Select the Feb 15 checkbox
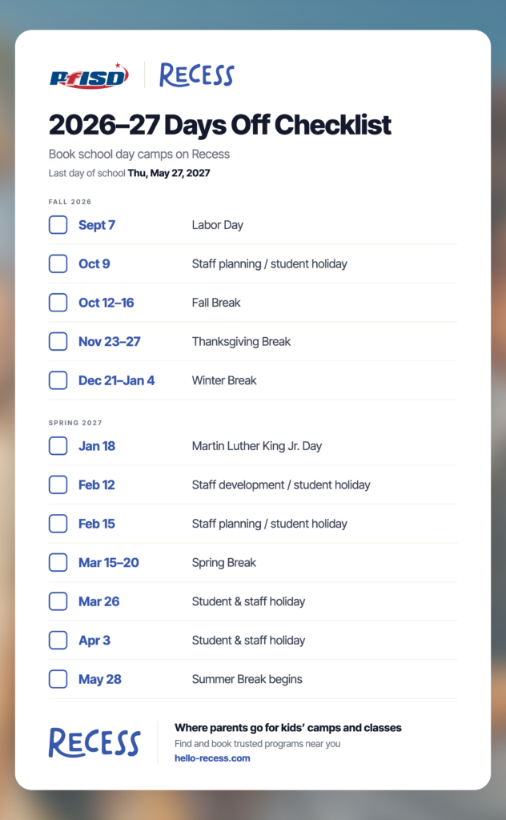Screen dimensions: 506x820 [58, 524]
